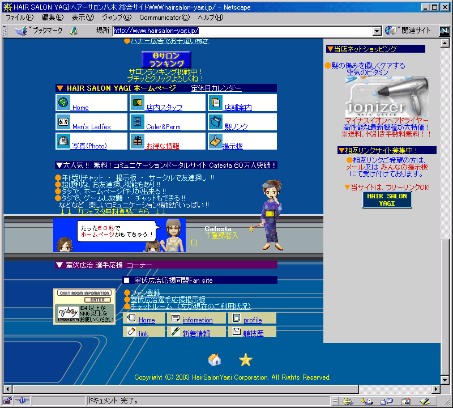Open the ジャンプ(G) menu
The image size is (453, 408).
[x=117, y=18]
